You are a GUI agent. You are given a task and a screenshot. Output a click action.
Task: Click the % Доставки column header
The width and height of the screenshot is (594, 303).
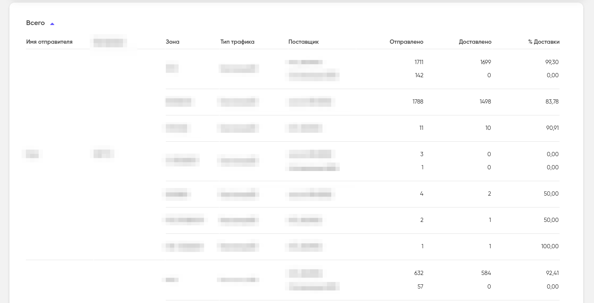click(544, 42)
